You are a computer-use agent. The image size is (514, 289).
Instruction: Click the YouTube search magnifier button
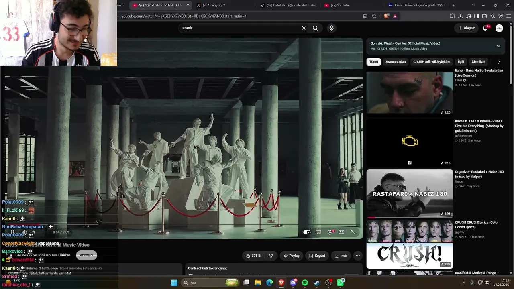point(315,28)
